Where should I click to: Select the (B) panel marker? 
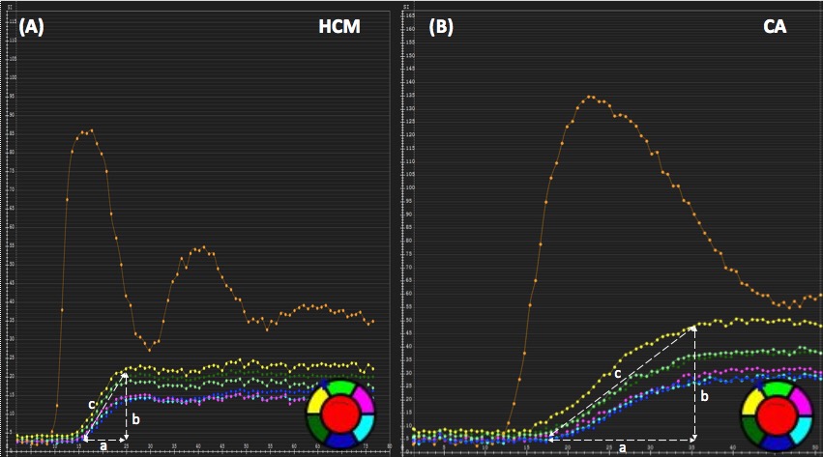pyautogui.click(x=440, y=28)
